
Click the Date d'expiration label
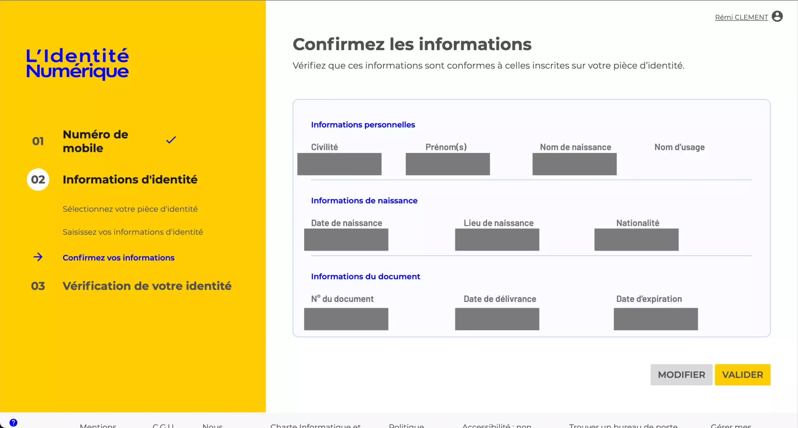[649, 299]
